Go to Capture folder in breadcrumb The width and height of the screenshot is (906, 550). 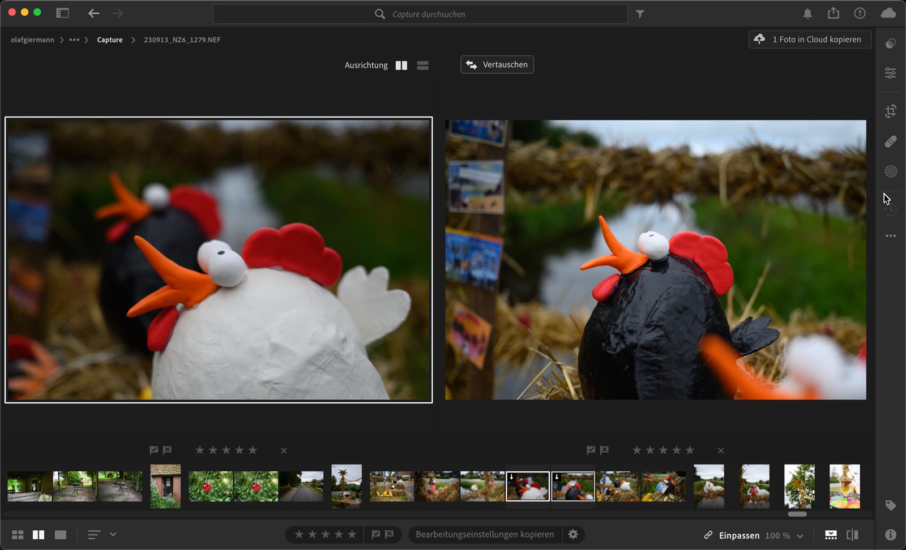pos(110,40)
